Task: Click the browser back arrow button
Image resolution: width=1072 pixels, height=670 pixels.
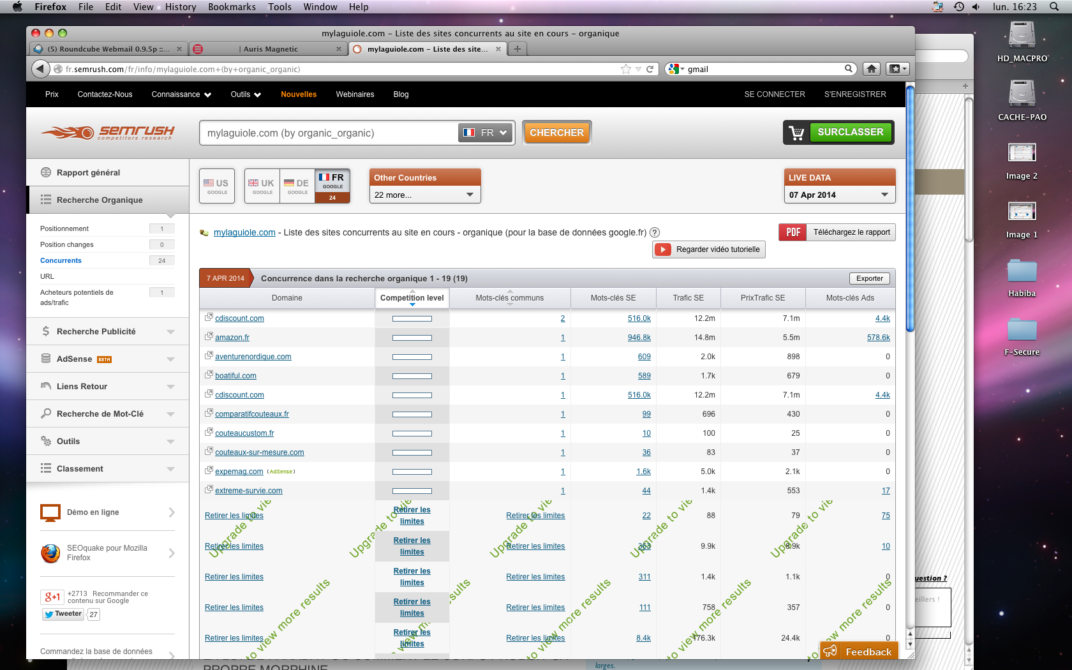Action: click(x=40, y=69)
